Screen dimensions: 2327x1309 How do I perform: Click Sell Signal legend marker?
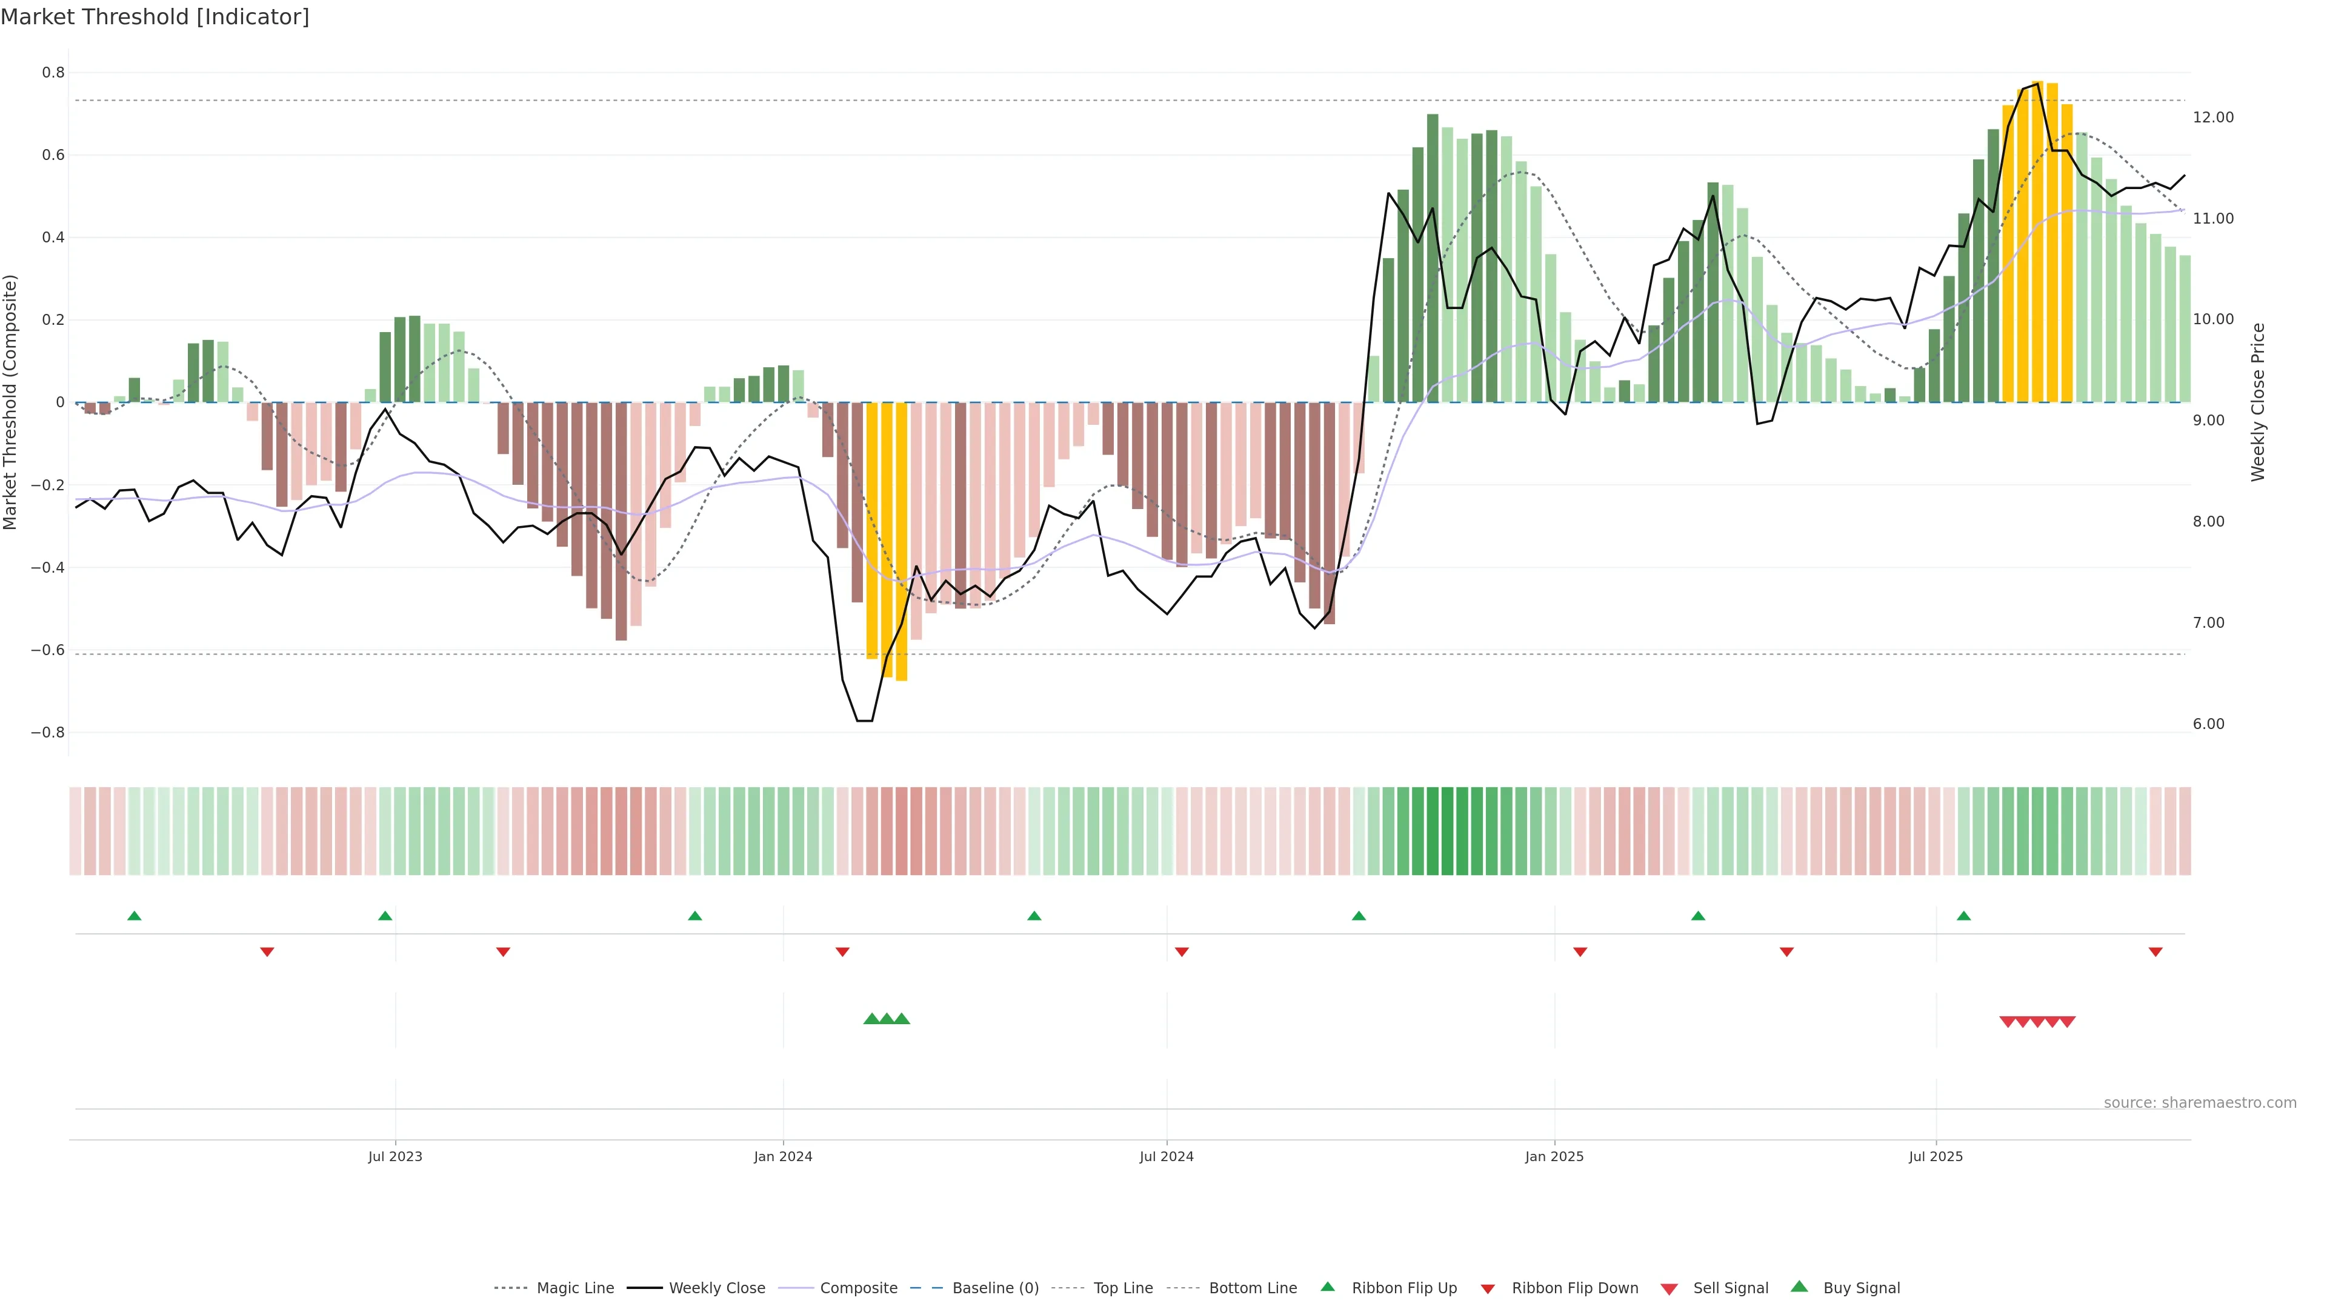tap(1670, 1289)
